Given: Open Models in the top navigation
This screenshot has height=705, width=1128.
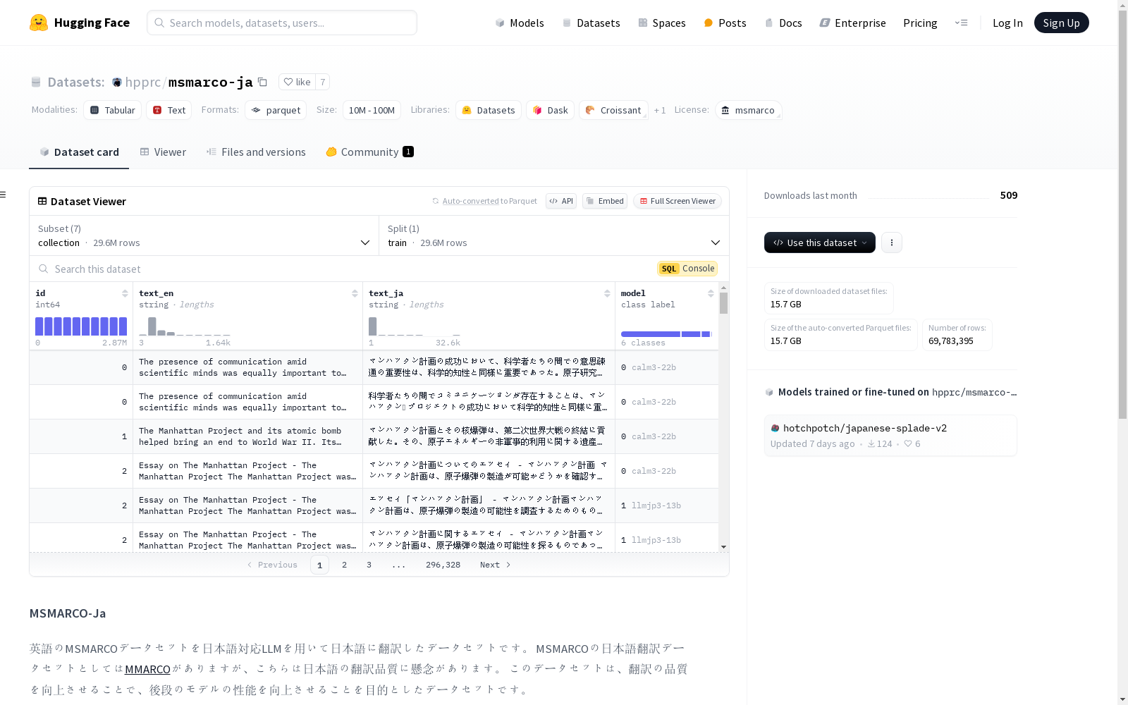Looking at the screenshot, I should [520, 23].
